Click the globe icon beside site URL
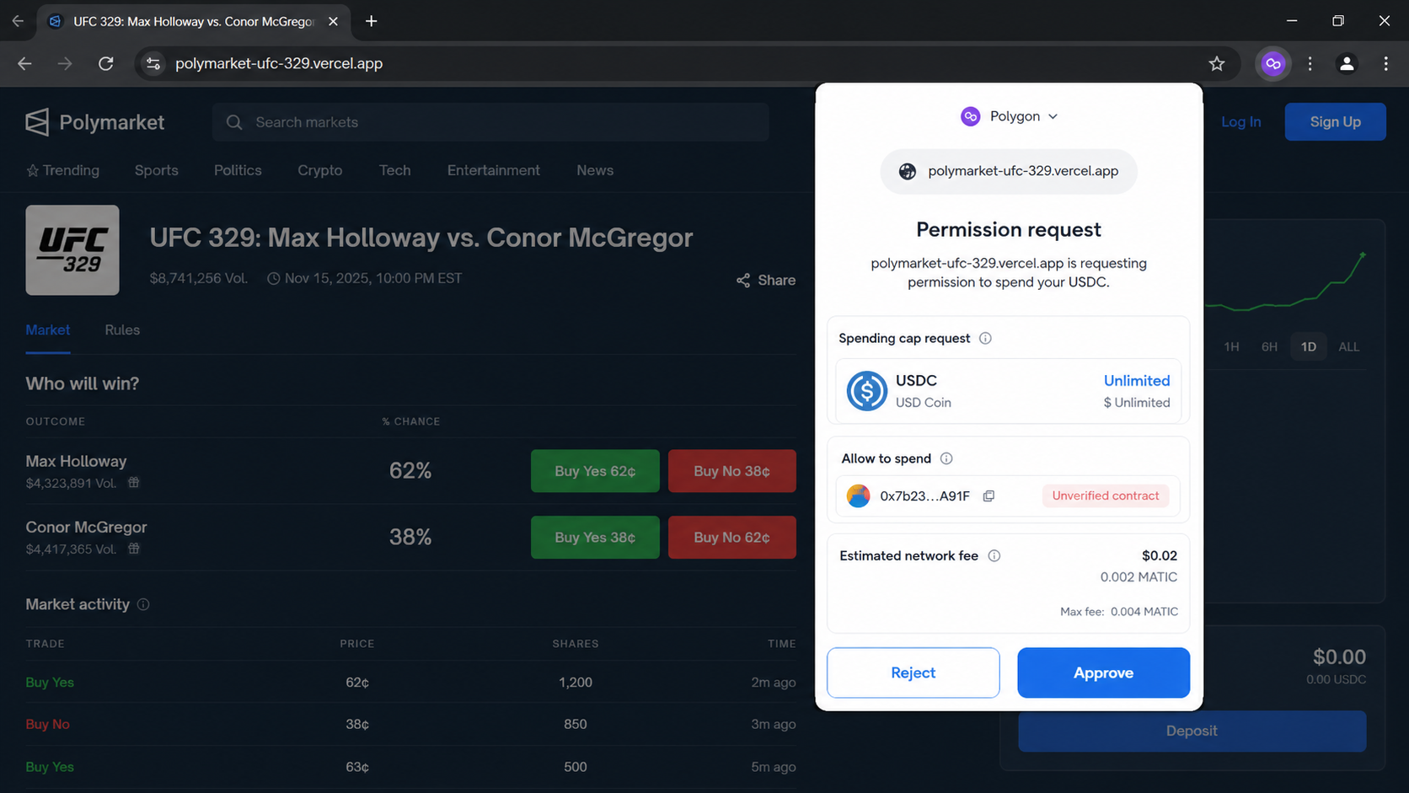 click(907, 171)
